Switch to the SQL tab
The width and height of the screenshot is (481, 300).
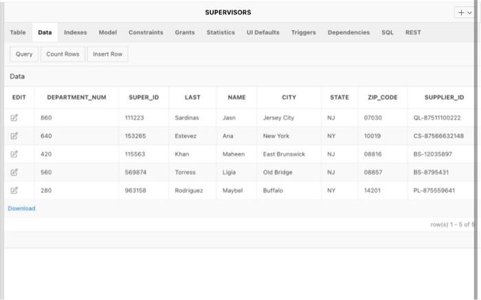click(388, 32)
